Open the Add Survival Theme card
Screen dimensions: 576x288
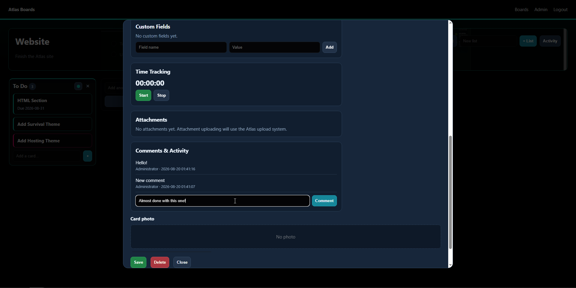[52, 124]
